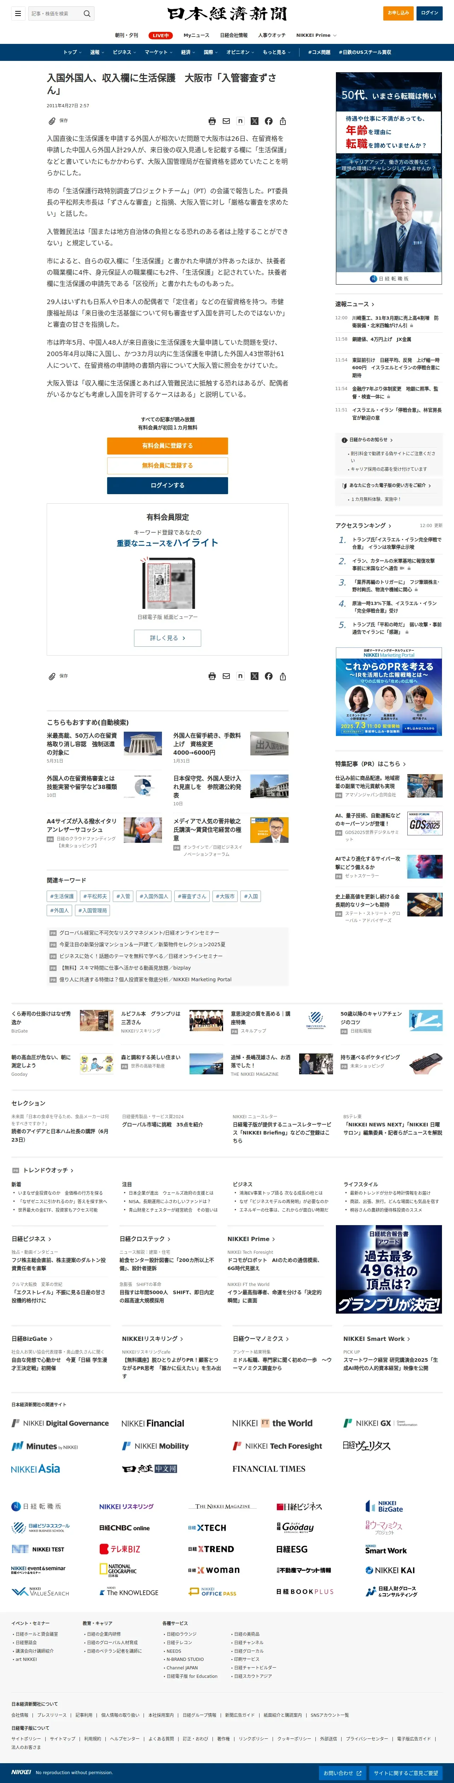The image size is (454, 1783).
Task: Expand the マーケット navigation dropdown
Action: tap(158, 52)
